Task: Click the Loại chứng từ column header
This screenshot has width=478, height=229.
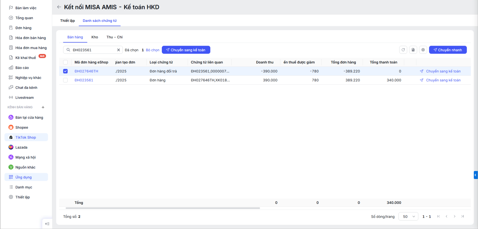Action: (x=161, y=62)
